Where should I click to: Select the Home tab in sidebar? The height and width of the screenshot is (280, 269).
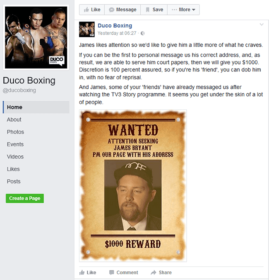pyautogui.click(x=36, y=107)
